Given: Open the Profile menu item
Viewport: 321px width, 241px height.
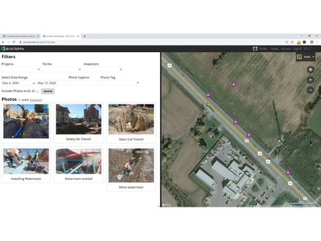Looking at the screenshot, I should pos(263,49).
